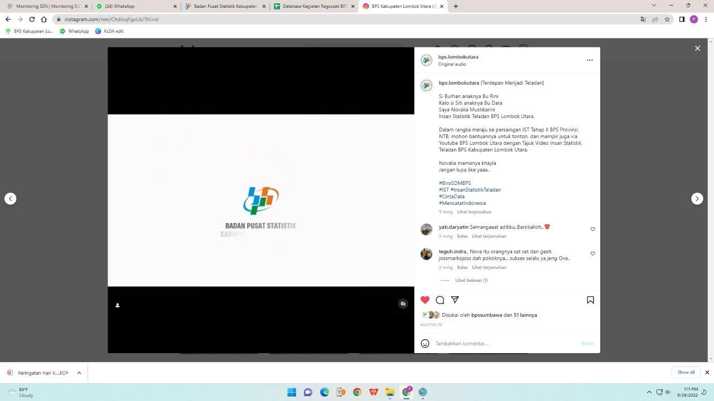Open BPS Kabupaten Lo... bookmark
Viewport: 714px width, 401px height.
(x=29, y=31)
